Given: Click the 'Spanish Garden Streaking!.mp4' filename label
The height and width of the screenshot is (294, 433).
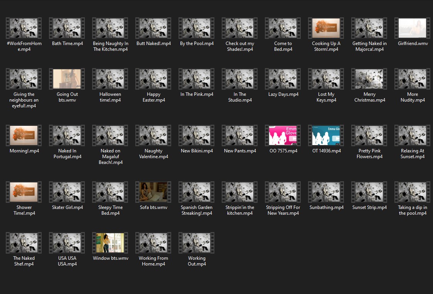Looking at the screenshot, I should coord(197,210).
